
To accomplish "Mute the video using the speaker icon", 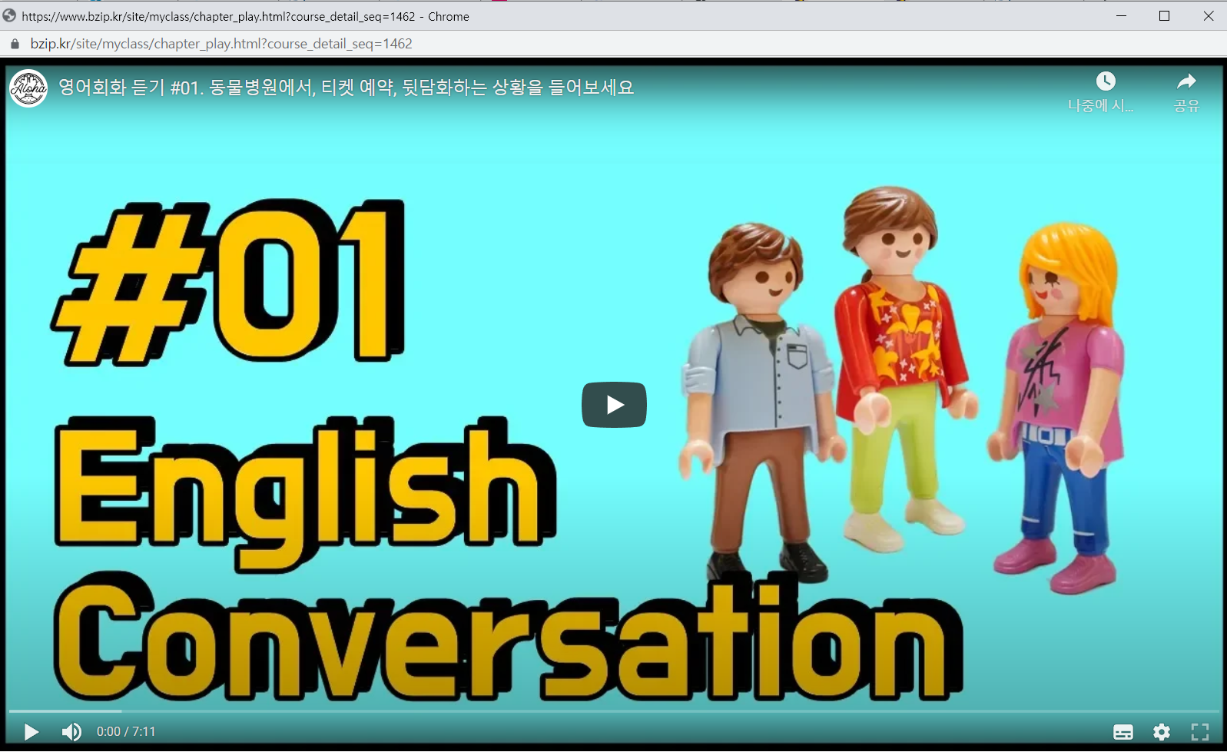I will click(x=71, y=731).
